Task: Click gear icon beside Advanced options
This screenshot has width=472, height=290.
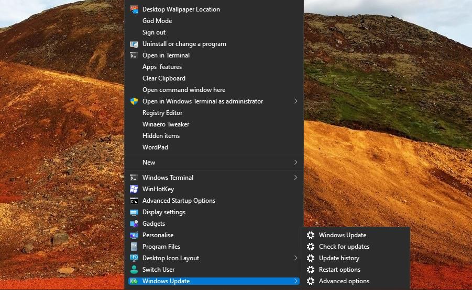Action: click(x=311, y=281)
